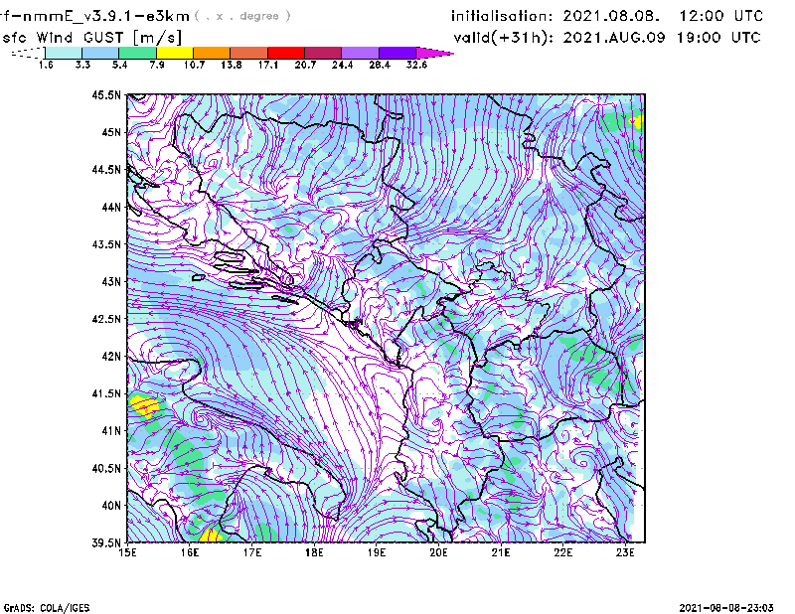795x614 pixels.
Task: Click the light blue legend swatch (3.3–5.4)
Action: point(100,53)
